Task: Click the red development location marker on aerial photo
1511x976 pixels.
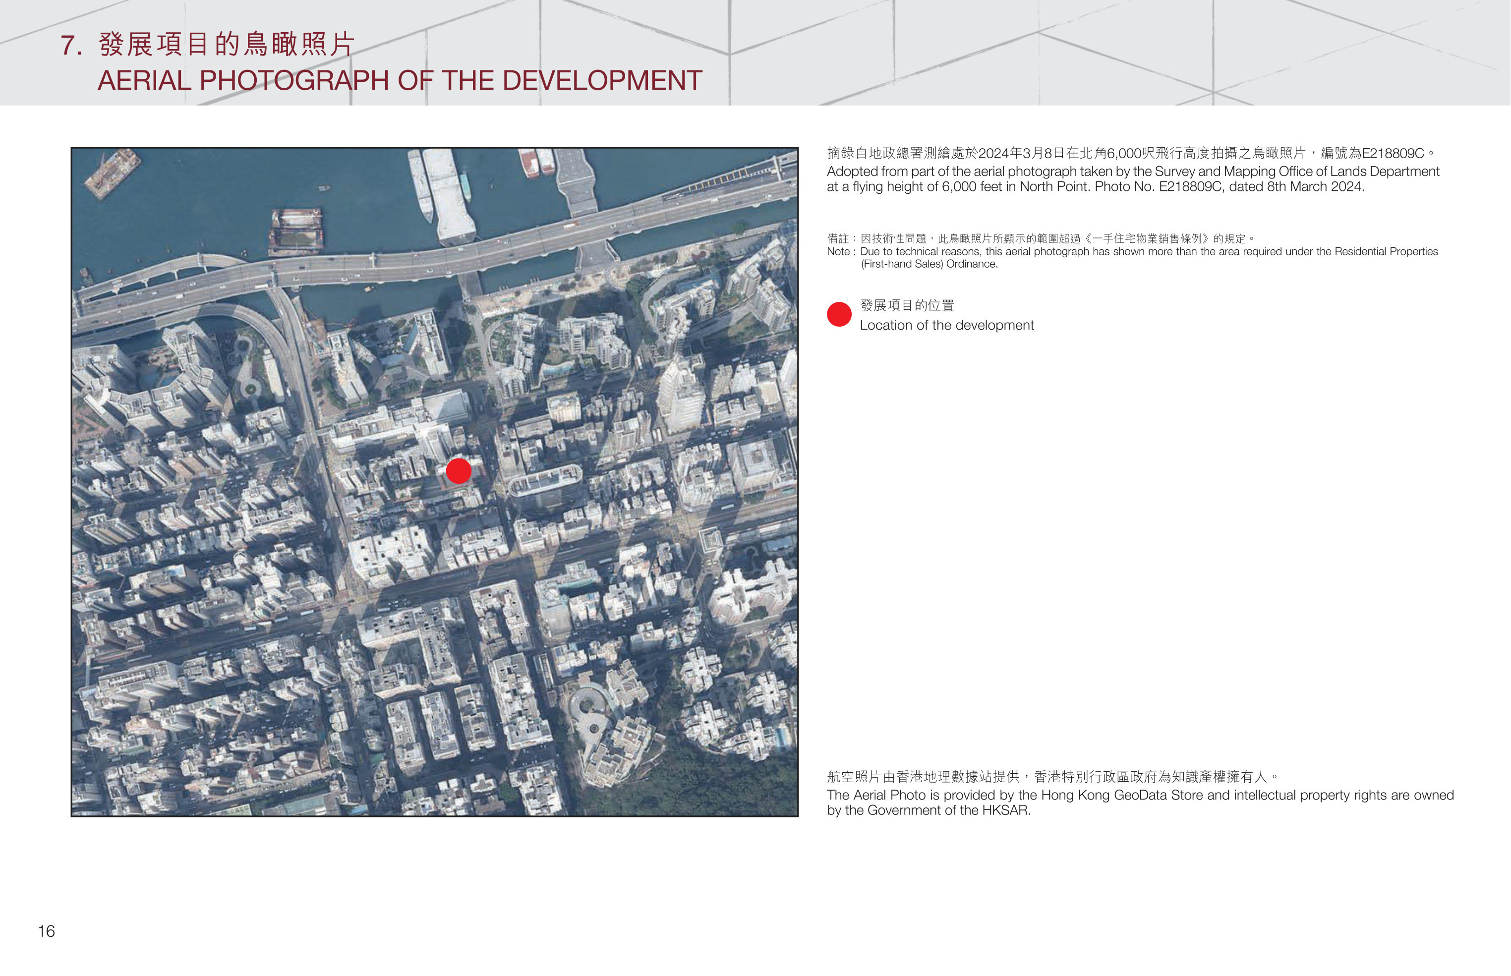Action: (458, 471)
